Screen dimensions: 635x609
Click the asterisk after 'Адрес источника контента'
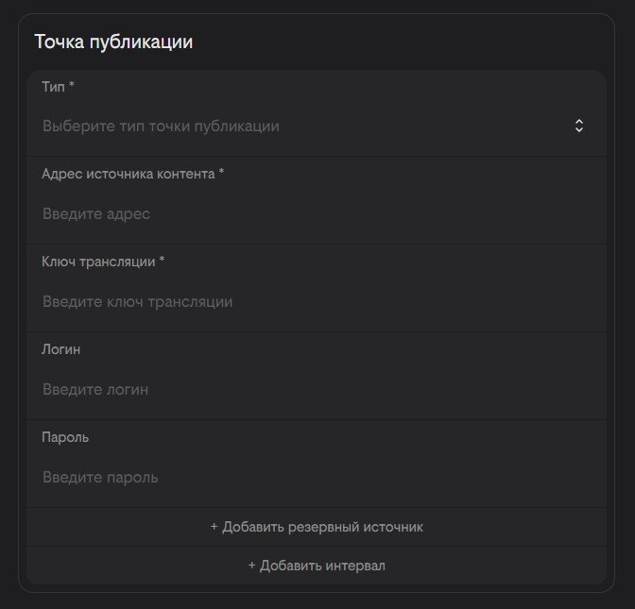pyautogui.click(x=221, y=174)
